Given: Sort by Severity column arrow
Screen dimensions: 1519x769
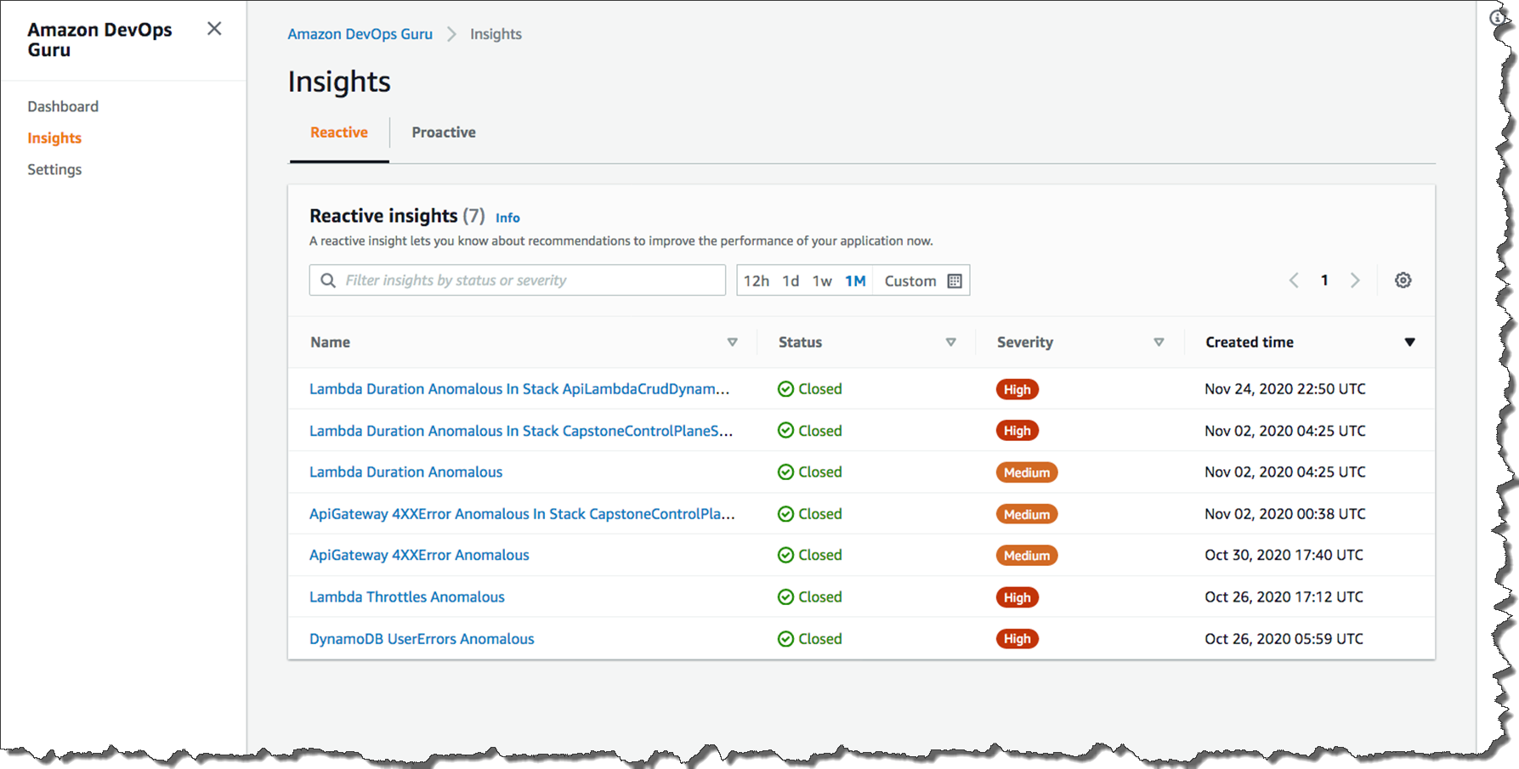Looking at the screenshot, I should (1159, 342).
